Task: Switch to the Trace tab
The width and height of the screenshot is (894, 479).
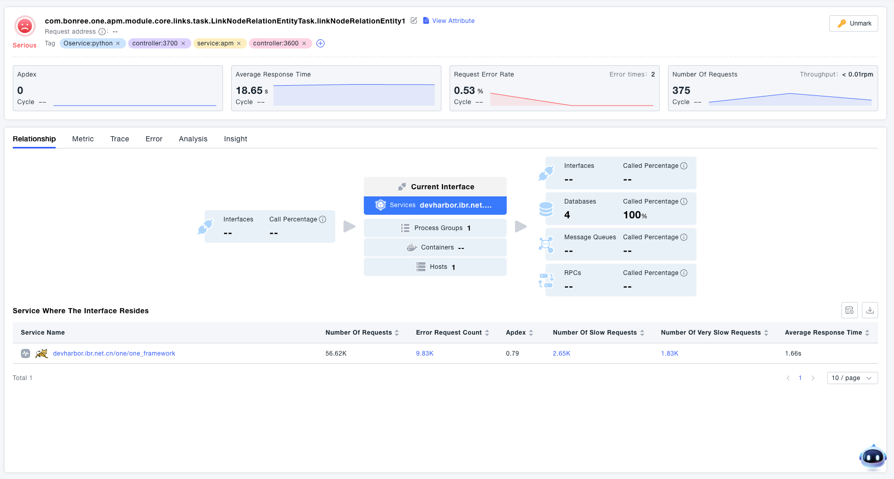Action: 119,139
